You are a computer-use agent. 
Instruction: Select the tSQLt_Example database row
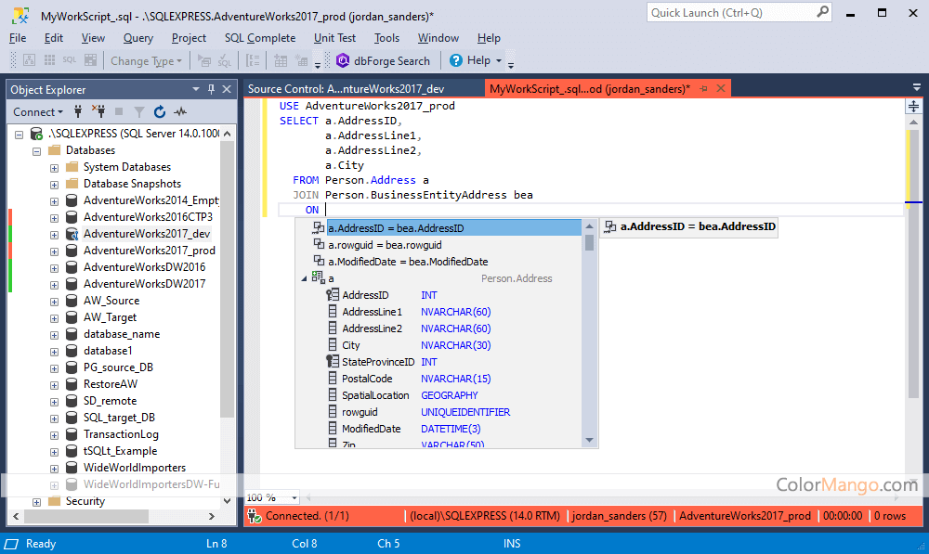120,451
